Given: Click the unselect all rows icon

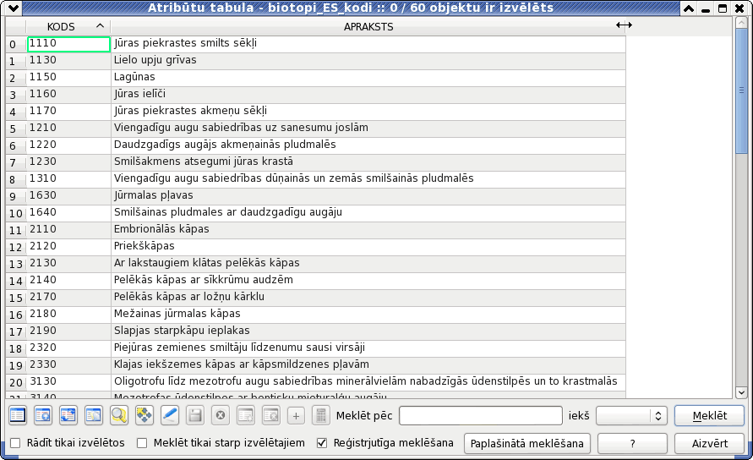Looking at the screenshot, I should pyautogui.click(x=18, y=415).
